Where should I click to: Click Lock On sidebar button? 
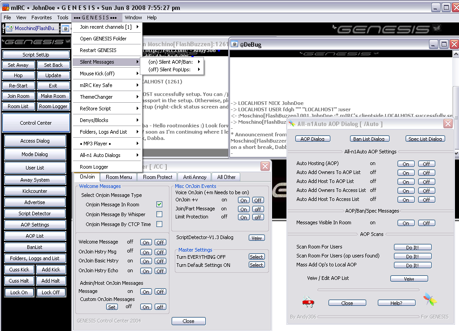tap(19, 292)
